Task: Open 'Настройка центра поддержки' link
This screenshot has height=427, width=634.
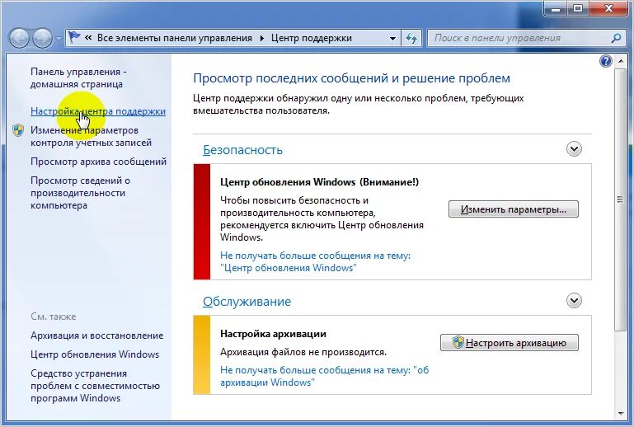Action: click(x=98, y=111)
